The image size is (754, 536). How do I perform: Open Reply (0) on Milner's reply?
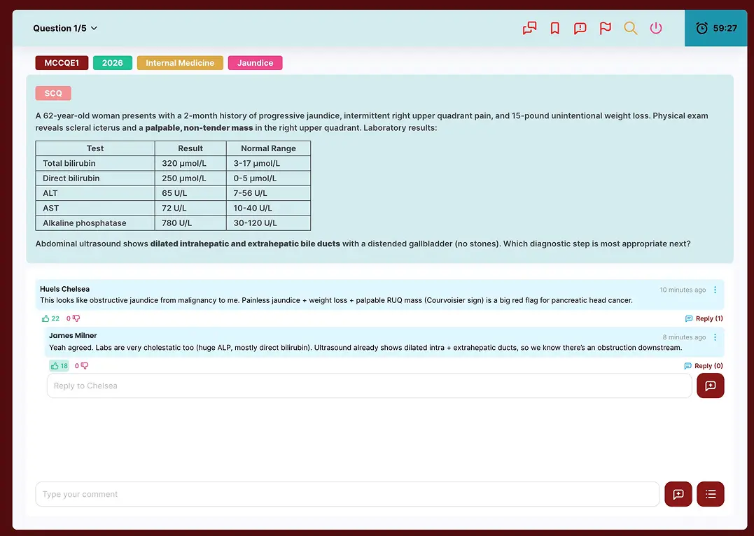(x=704, y=365)
